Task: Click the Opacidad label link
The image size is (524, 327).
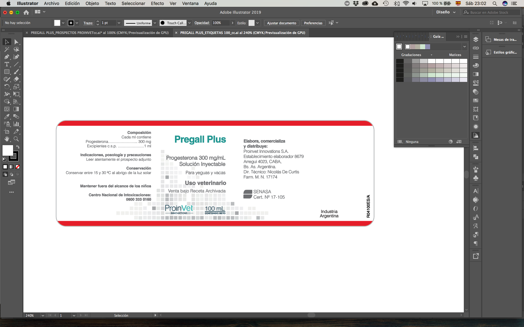Action: tap(202, 23)
